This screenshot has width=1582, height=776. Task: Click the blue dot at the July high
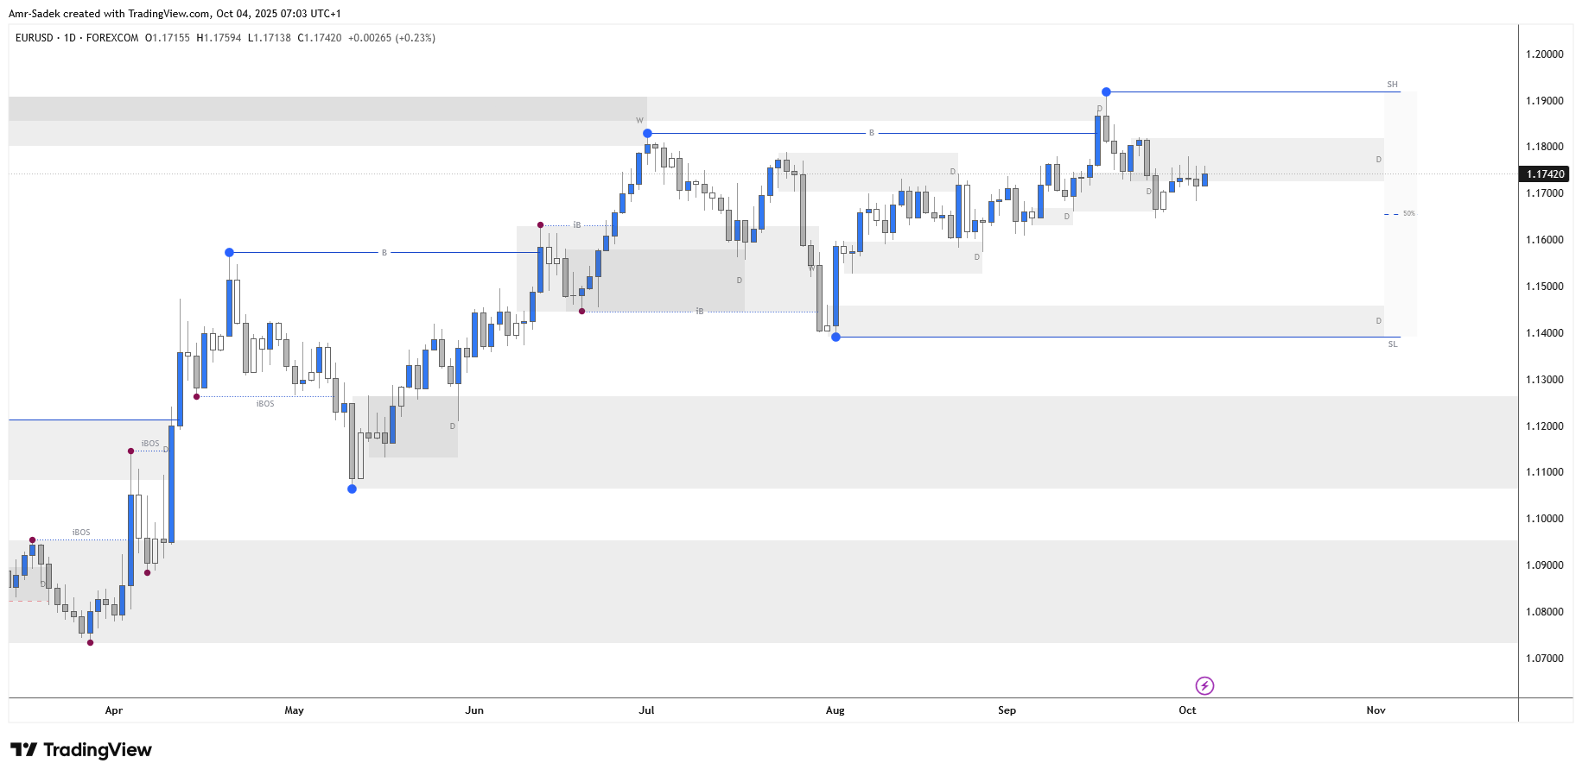coord(647,133)
